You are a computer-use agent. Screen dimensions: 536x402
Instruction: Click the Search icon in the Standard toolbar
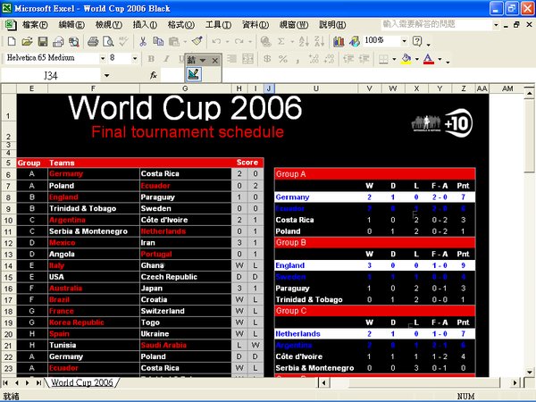[x=74, y=41]
